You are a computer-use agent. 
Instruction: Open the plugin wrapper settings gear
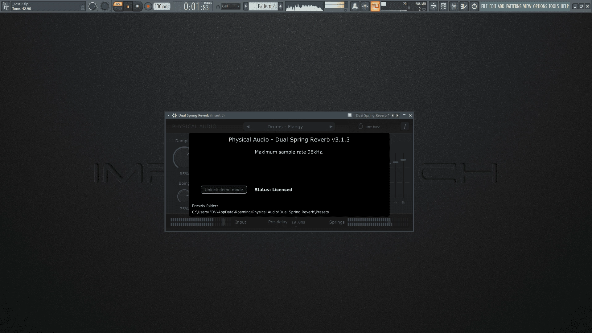point(175,115)
